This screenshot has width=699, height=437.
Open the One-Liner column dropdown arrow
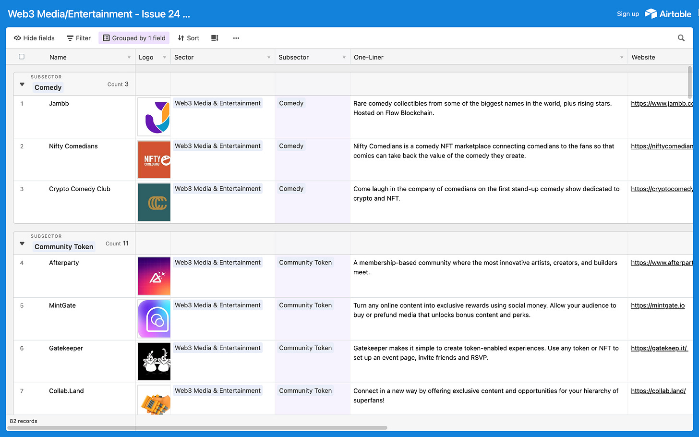[x=622, y=58]
